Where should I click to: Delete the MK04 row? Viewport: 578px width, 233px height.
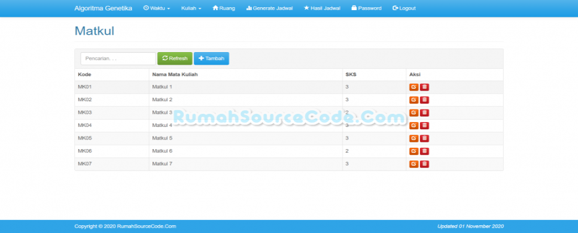tap(424, 126)
